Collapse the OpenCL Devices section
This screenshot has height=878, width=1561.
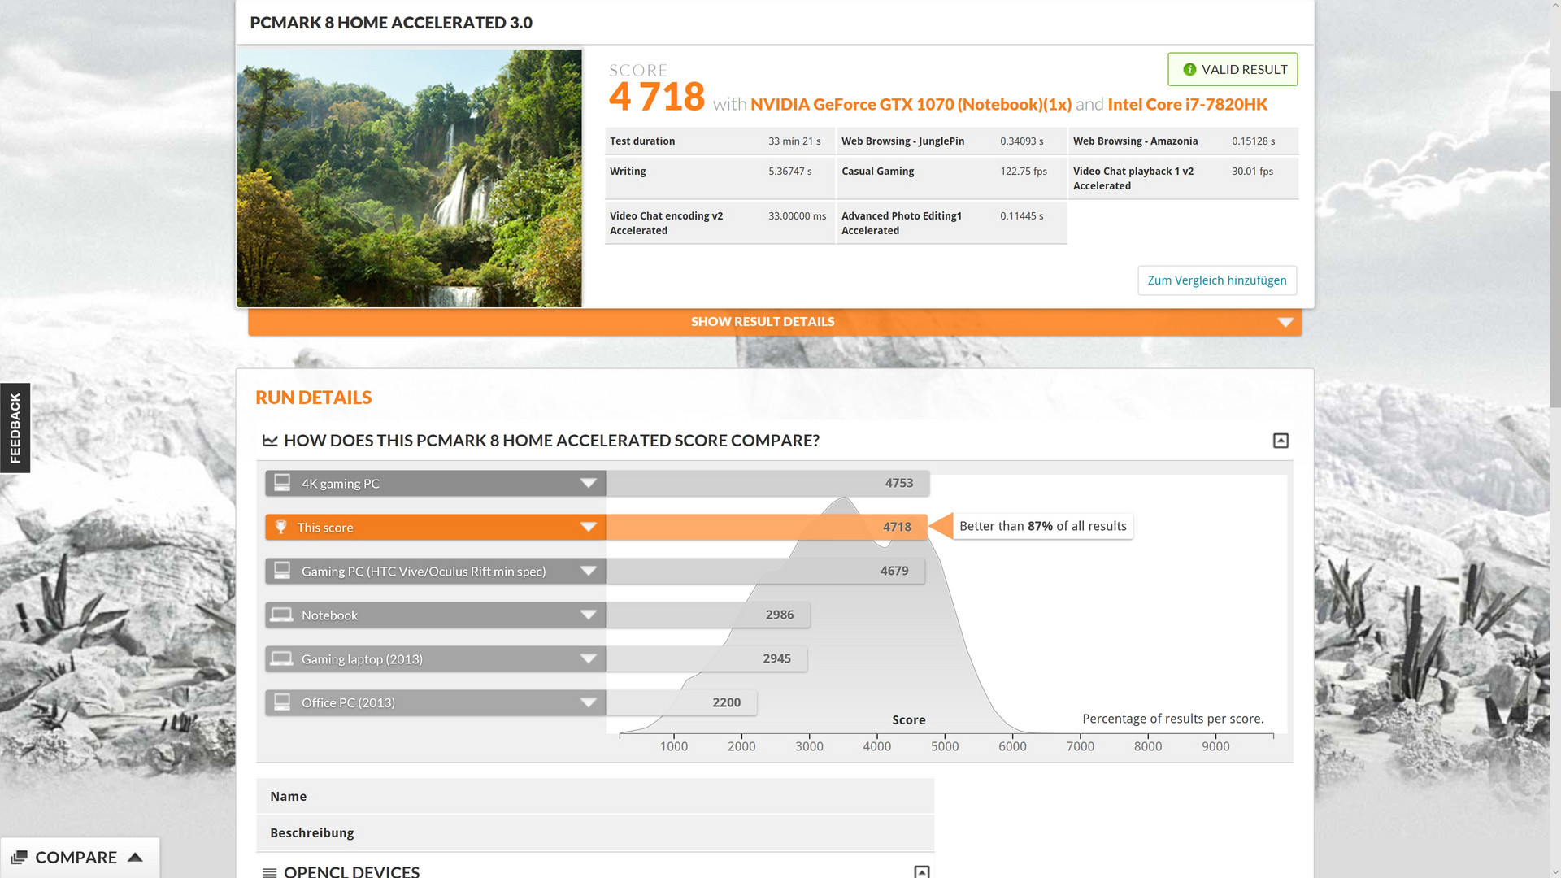(x=921, y=871)
